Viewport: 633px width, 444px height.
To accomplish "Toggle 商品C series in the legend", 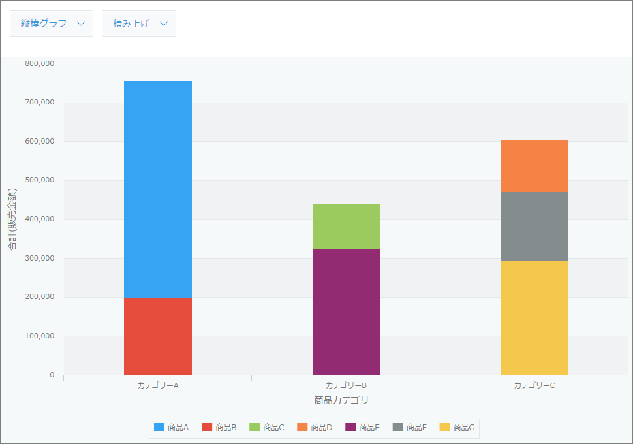I will coord(266,428).
